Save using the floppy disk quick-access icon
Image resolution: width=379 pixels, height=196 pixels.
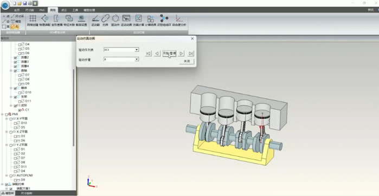point(24,3)
